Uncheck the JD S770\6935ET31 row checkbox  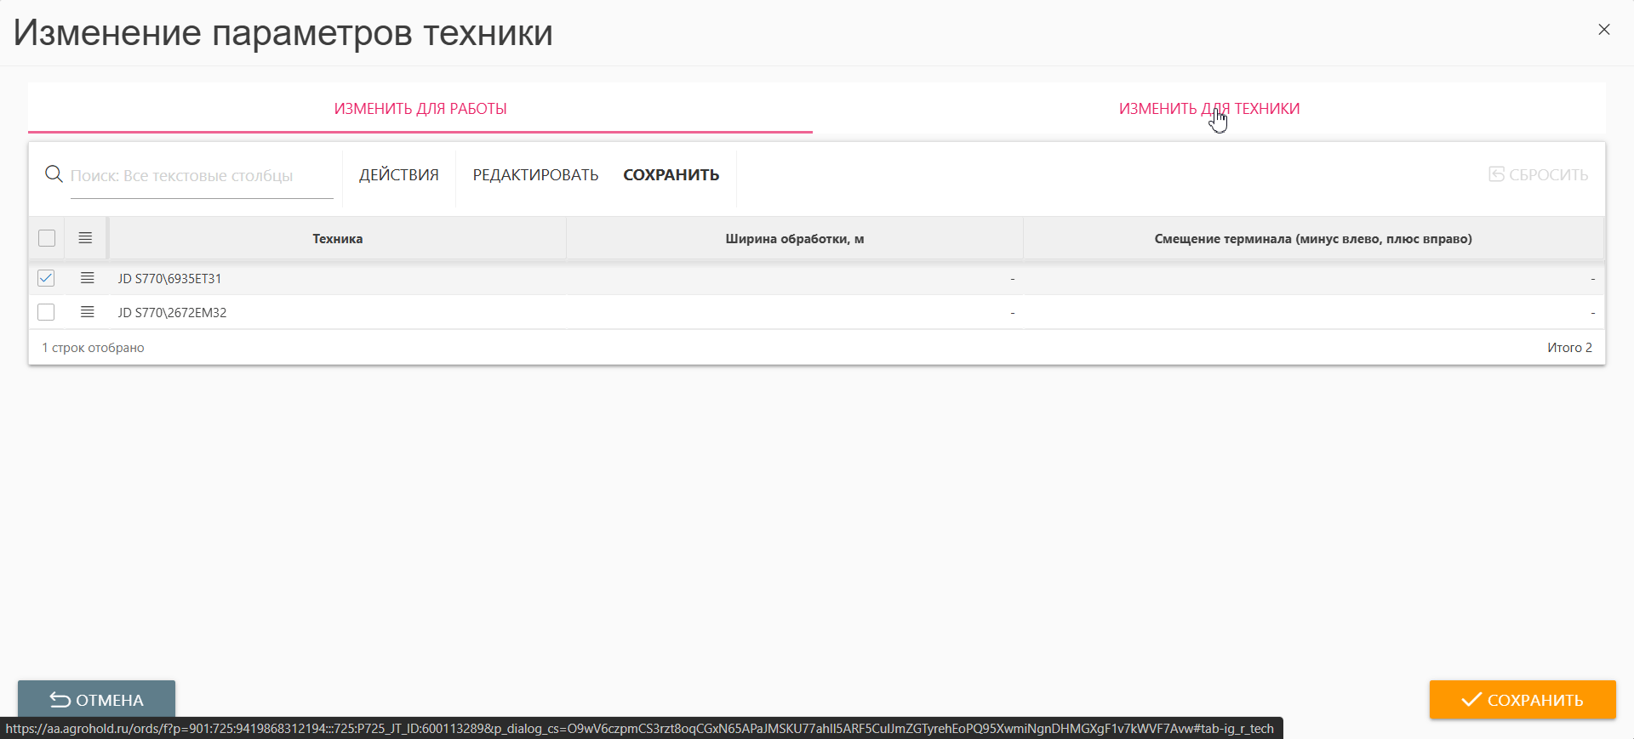click(47, 278)
